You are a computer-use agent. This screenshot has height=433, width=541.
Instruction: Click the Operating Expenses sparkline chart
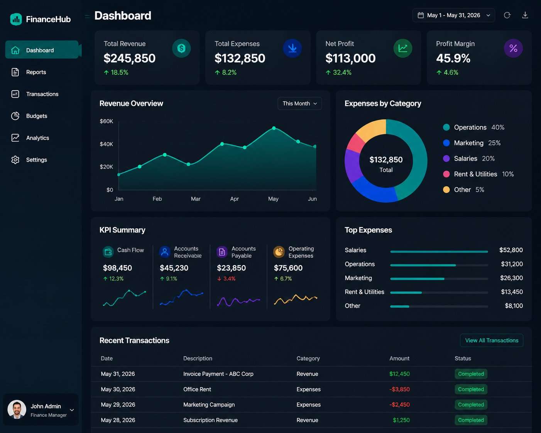[x=296, y=299]
